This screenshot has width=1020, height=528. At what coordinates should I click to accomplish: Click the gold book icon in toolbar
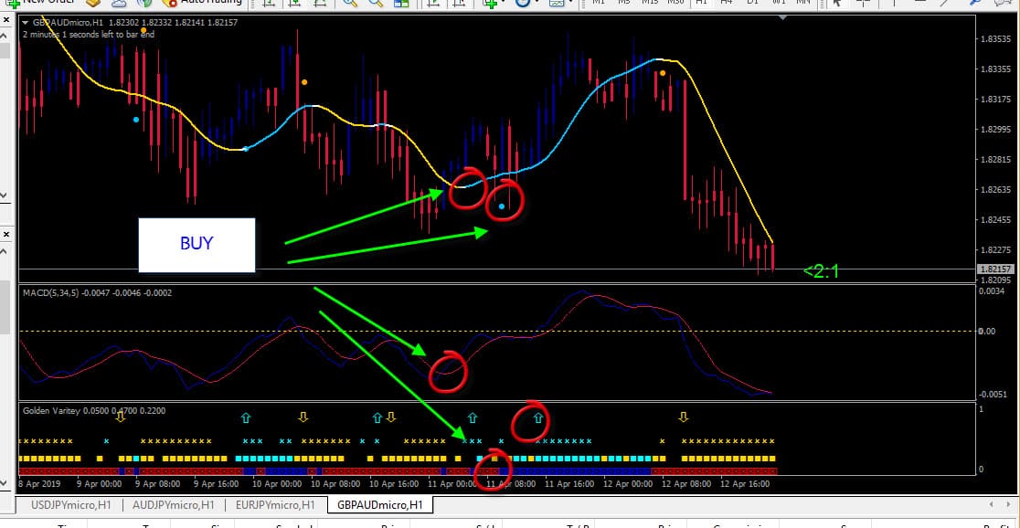click(x=93, y=2)
